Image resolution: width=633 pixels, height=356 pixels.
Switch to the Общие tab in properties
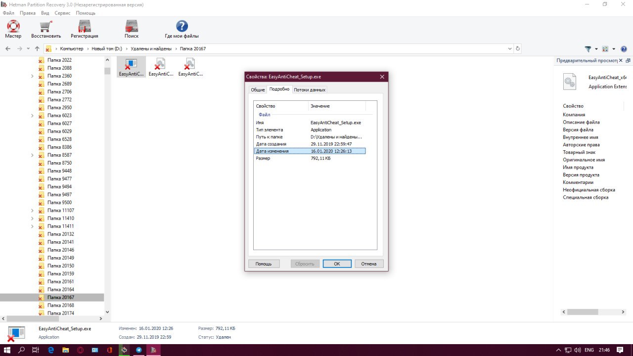pyautogui.click(x=257, y=90)
